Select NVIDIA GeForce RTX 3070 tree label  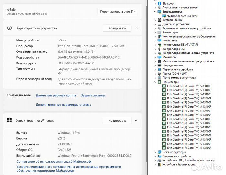click(182, 16)
